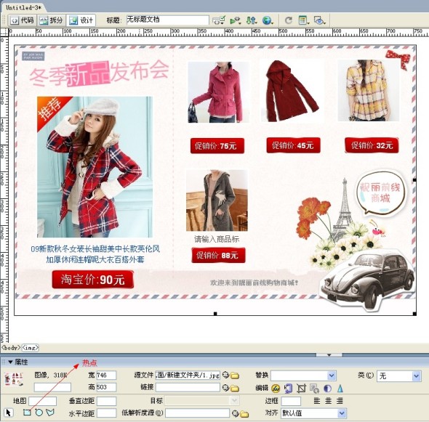Switch to 拆分 split view
Screen dimensions: 429x422
coord(51,20)
